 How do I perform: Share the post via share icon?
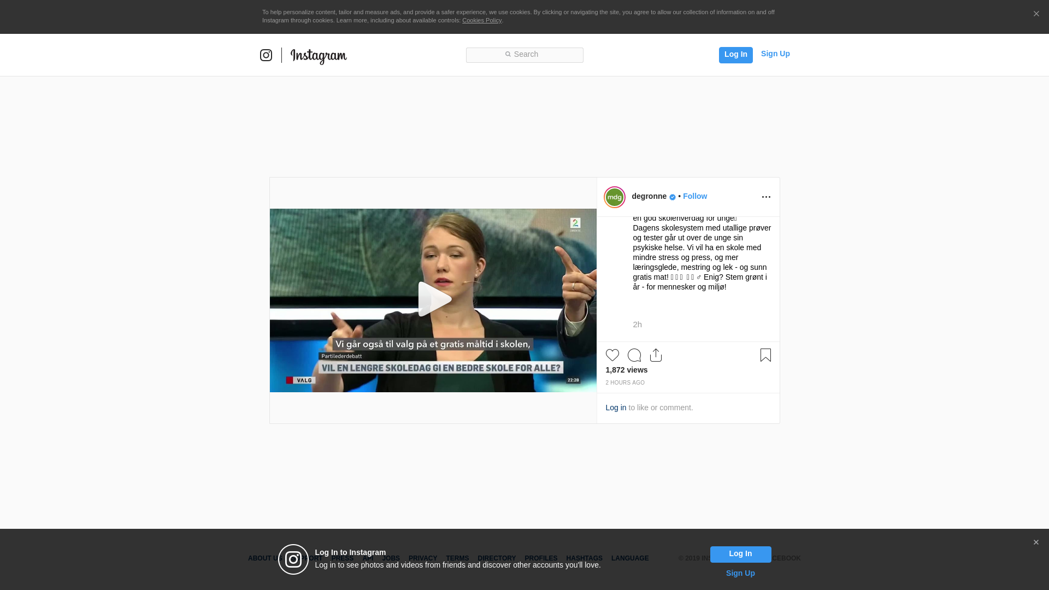(x=656, y=355)
